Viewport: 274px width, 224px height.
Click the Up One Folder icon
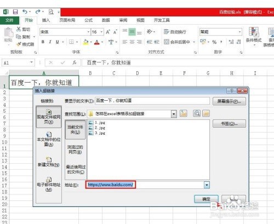184,113
